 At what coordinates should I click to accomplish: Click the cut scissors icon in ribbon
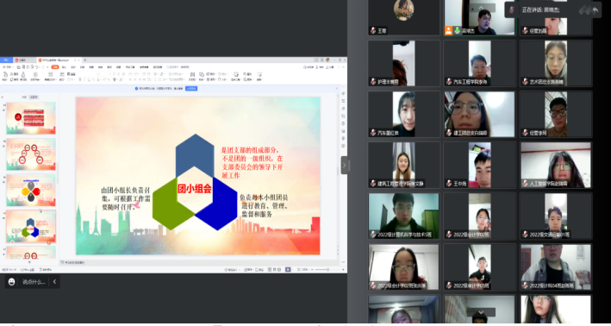point(12,73)
